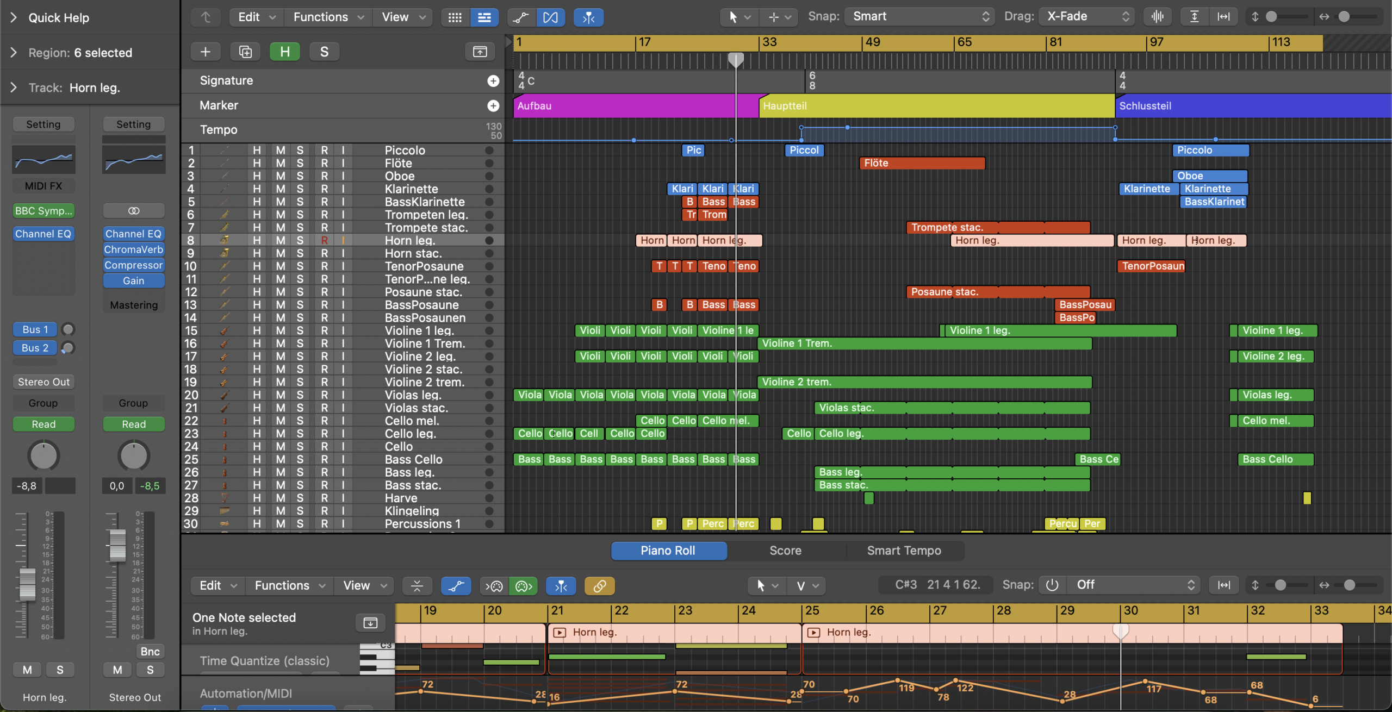The width and height of the screenshot is (1392, 712).
Task: Click the add track plus button
Action: tap(205, 52)
